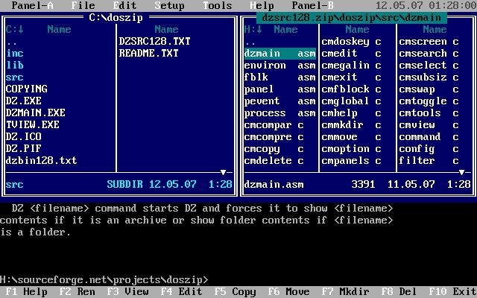Open the Help menu
Viewport: 477px width, 298px height.
coord(262,5)
